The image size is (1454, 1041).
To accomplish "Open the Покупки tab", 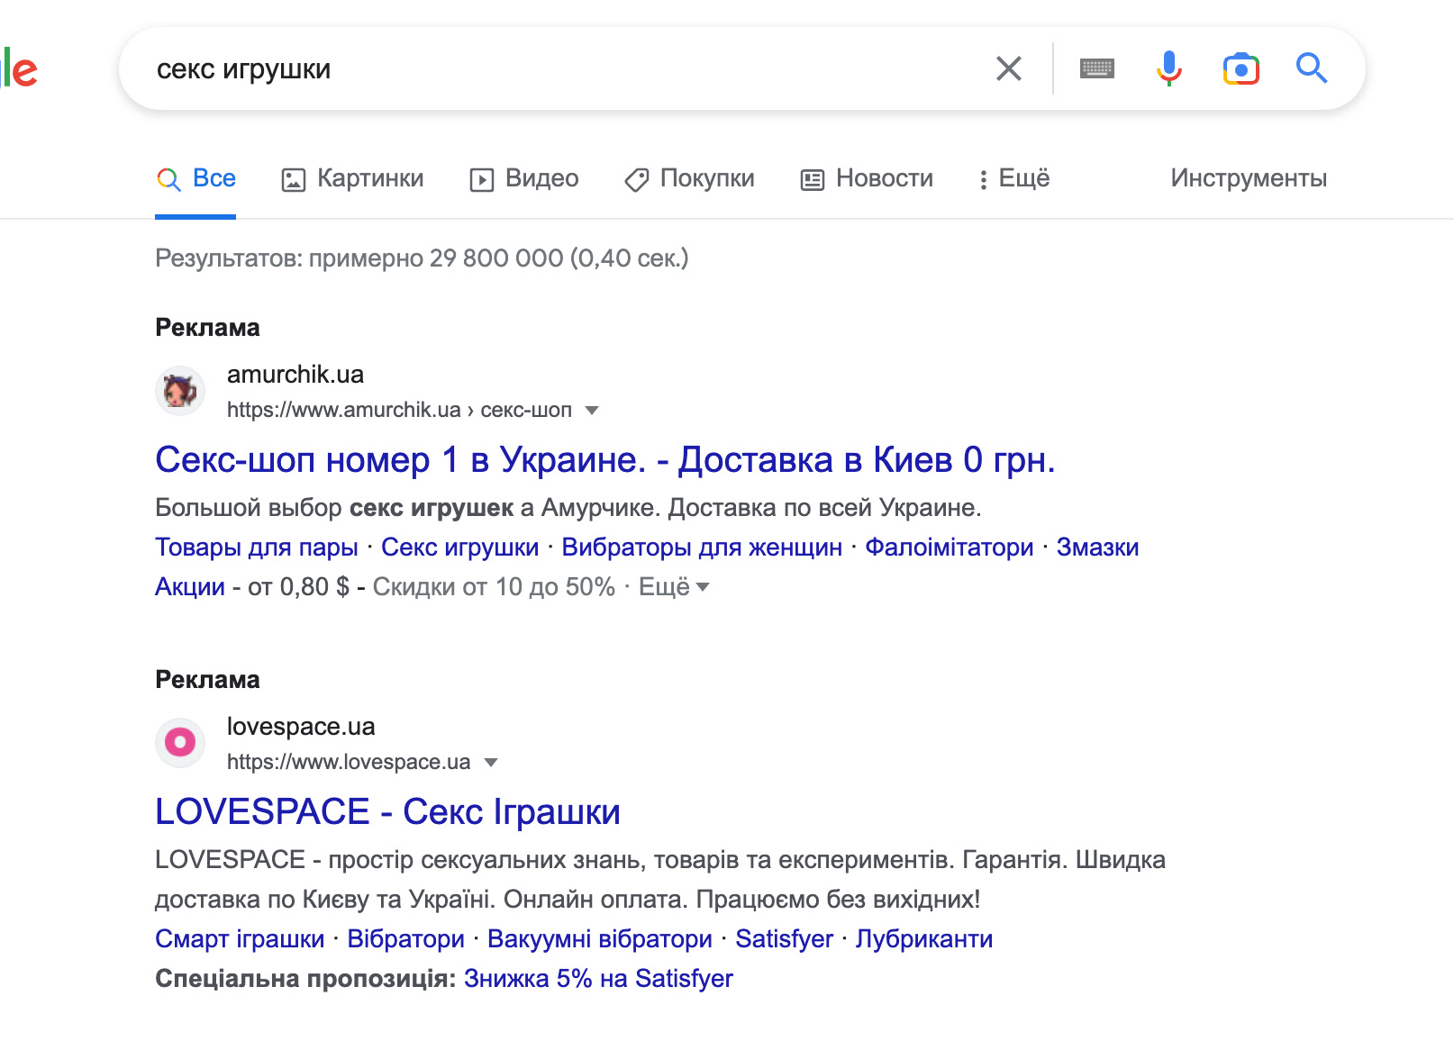I will 689,178.
